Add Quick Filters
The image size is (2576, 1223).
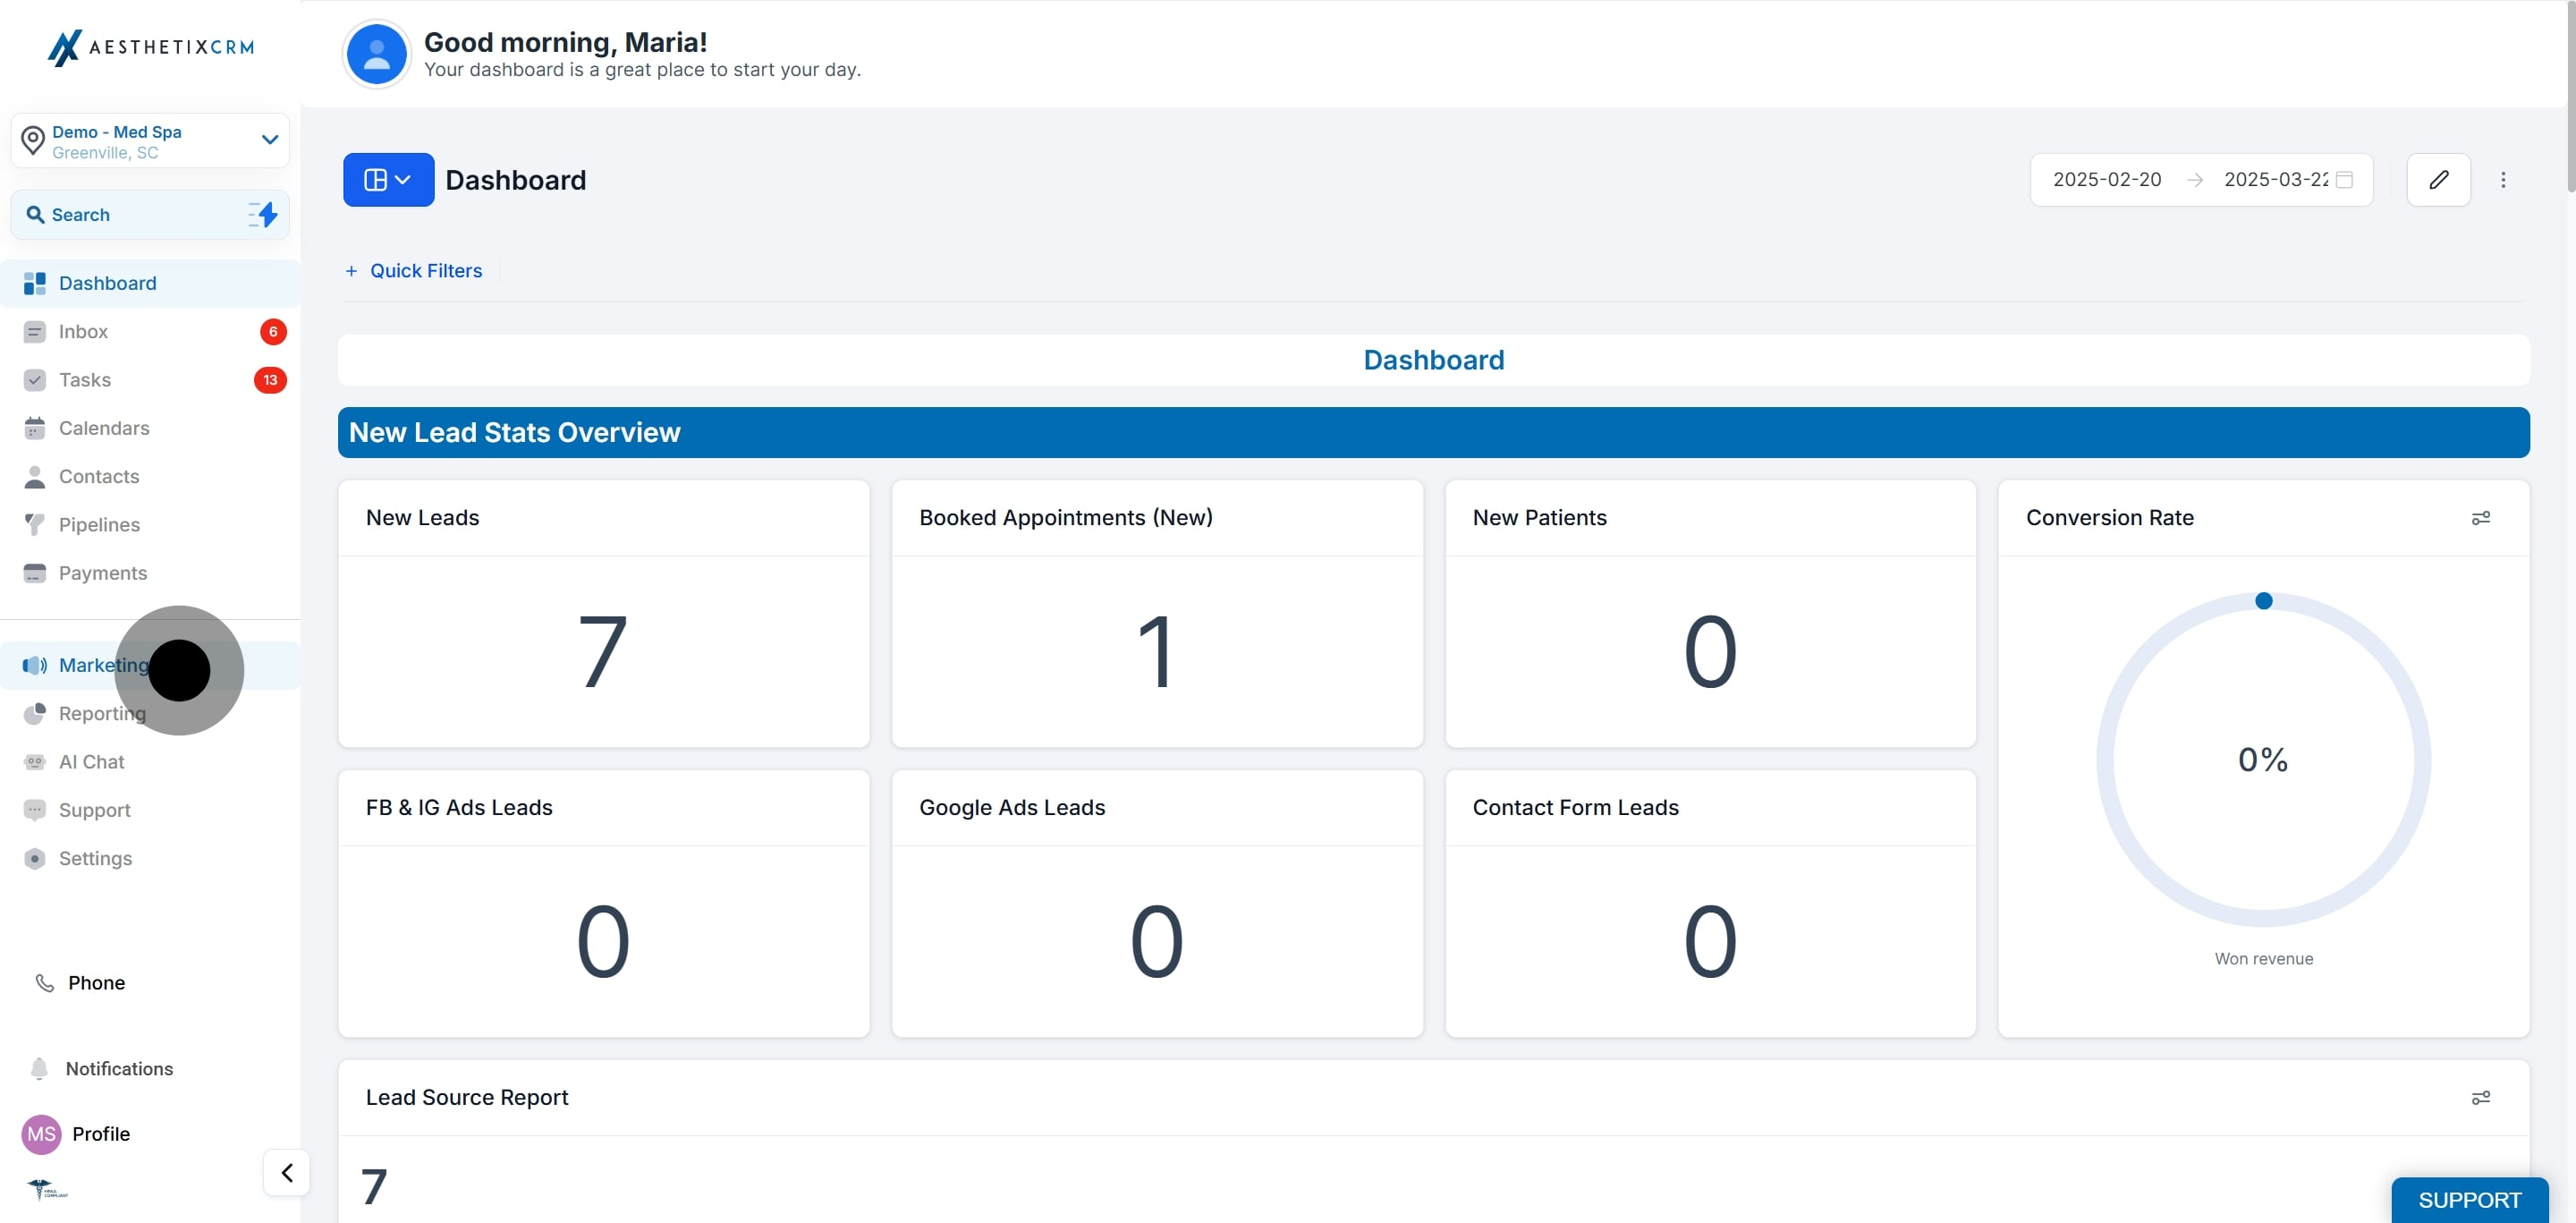click(x=414, y=271)
